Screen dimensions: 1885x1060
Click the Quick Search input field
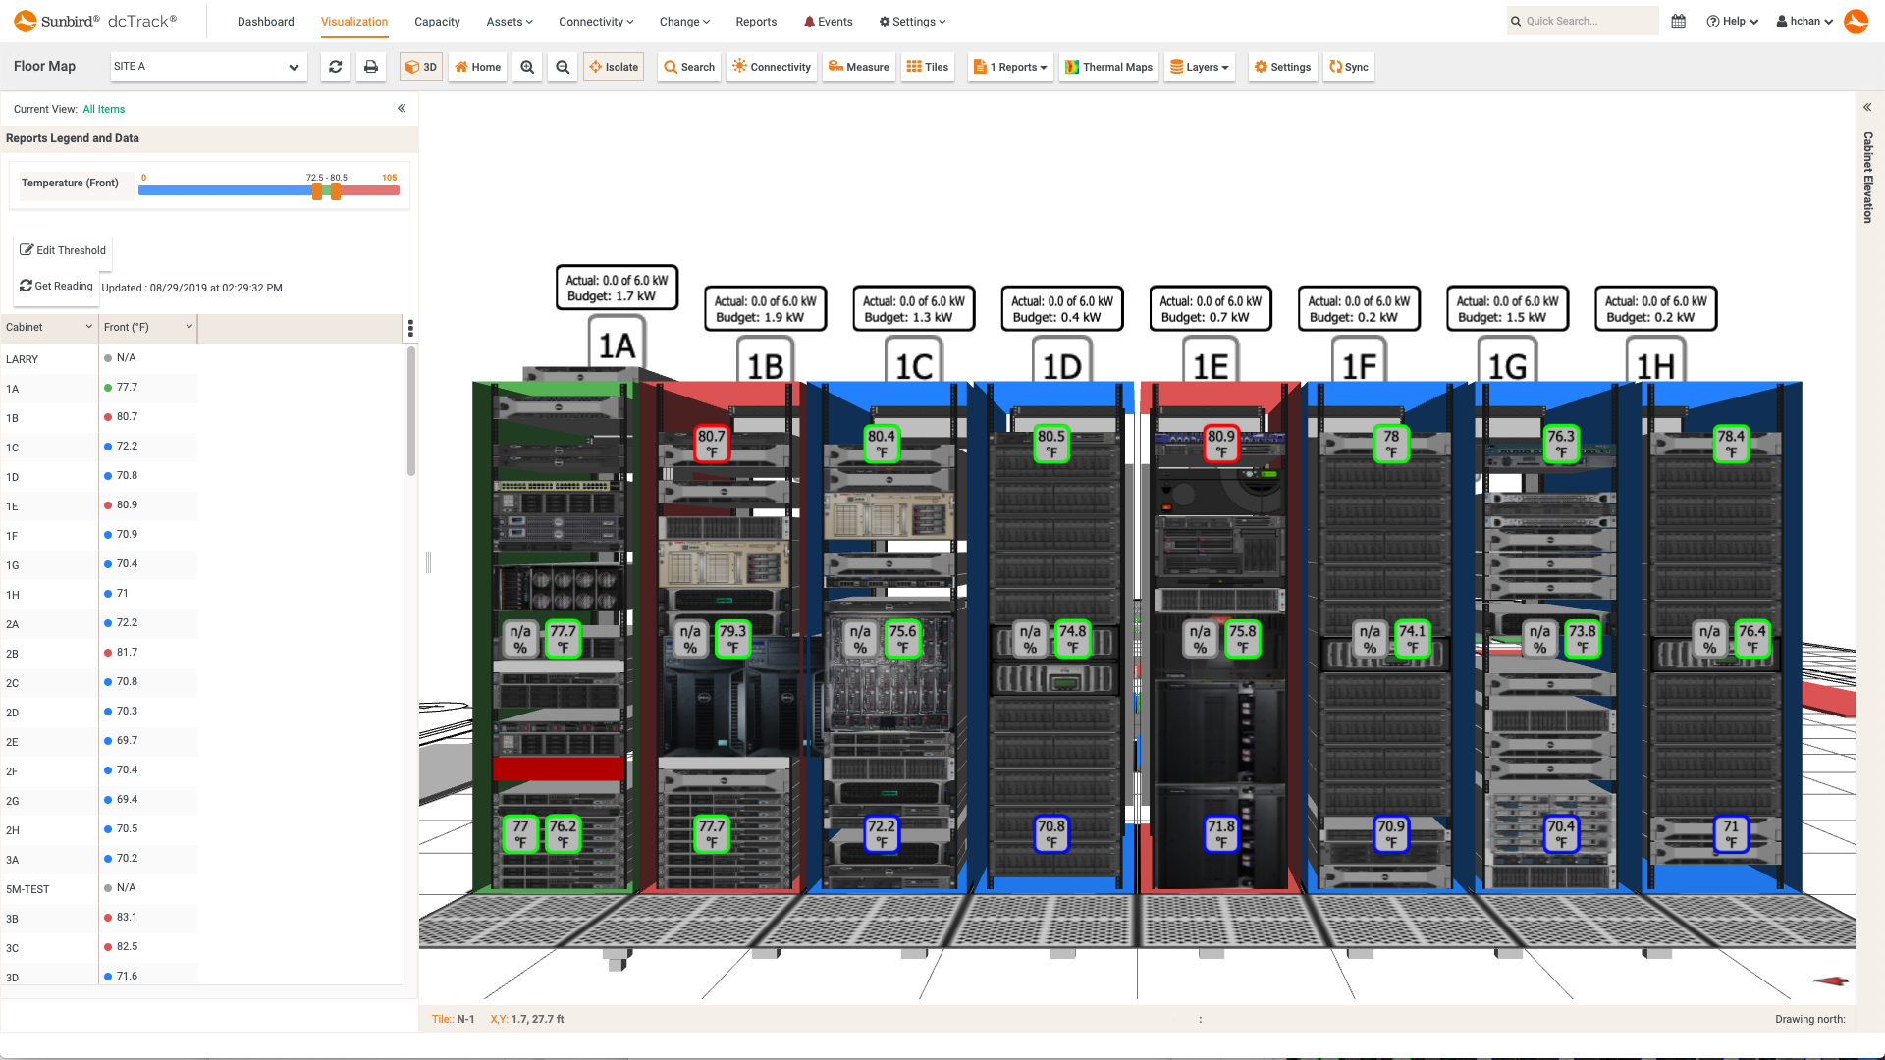click(1586, 21)
